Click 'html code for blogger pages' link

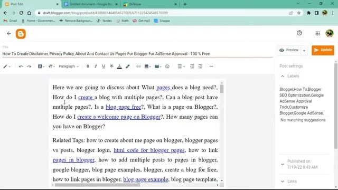[x=149, y=150]
